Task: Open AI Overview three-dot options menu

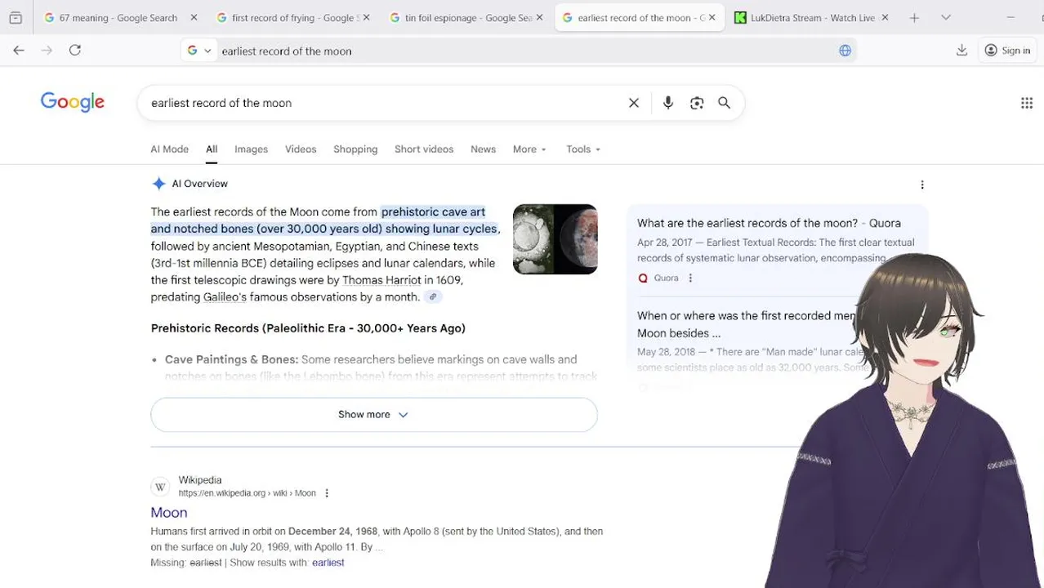Action: coord(922,185)
